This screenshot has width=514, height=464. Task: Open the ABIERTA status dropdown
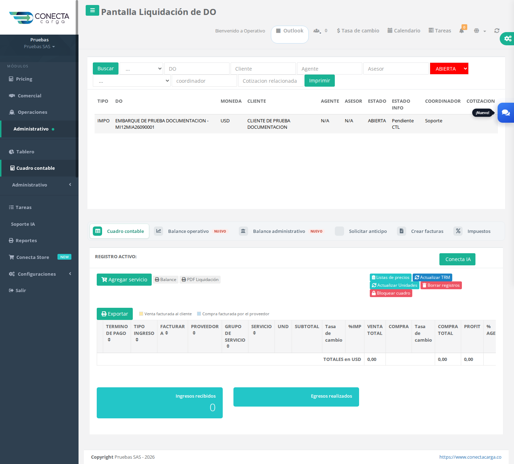coord(449,68)
